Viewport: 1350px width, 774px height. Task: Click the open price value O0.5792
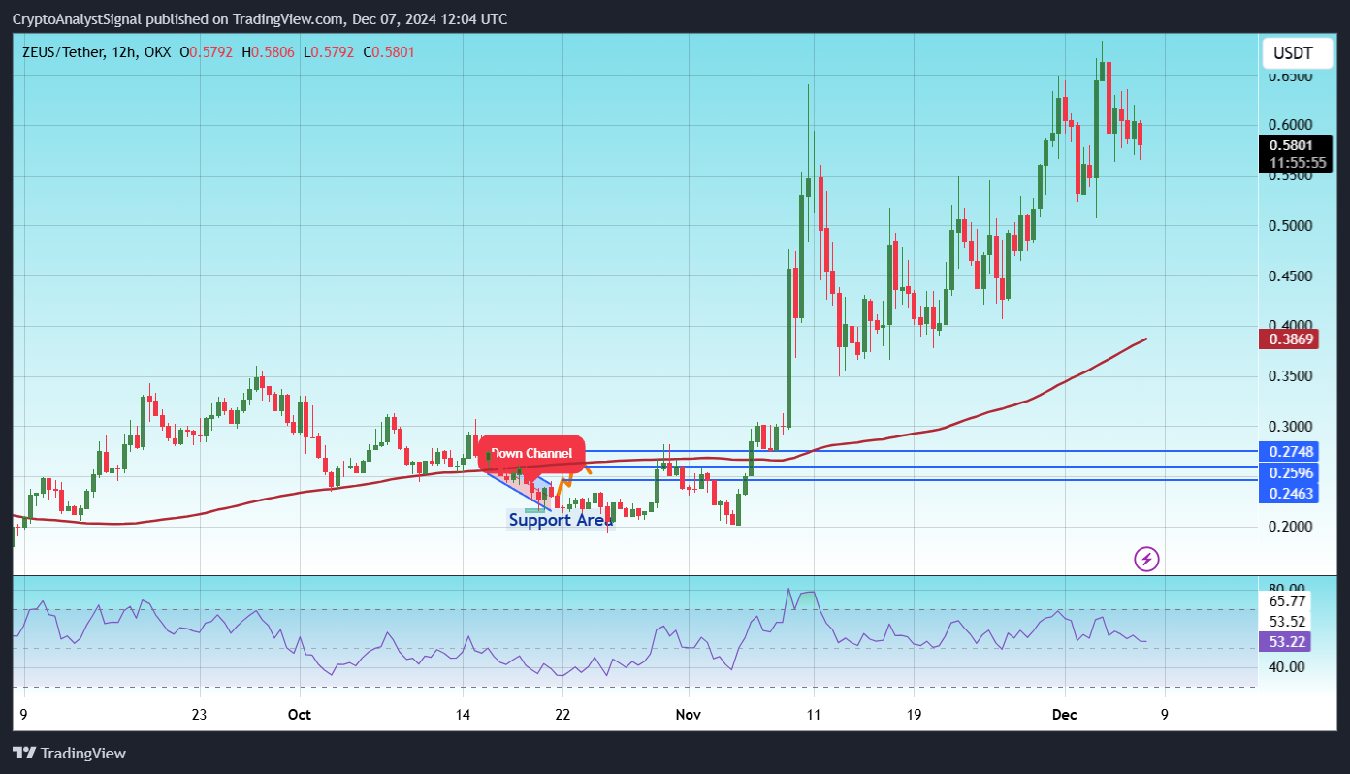pyautogui.click(x=207, y=51)
